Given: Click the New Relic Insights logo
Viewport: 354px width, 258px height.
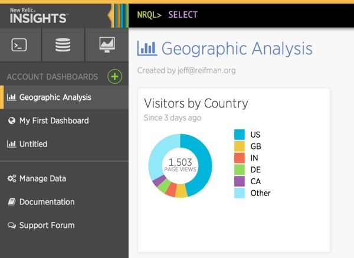Looking at the screenshot, I should (38, 15).
